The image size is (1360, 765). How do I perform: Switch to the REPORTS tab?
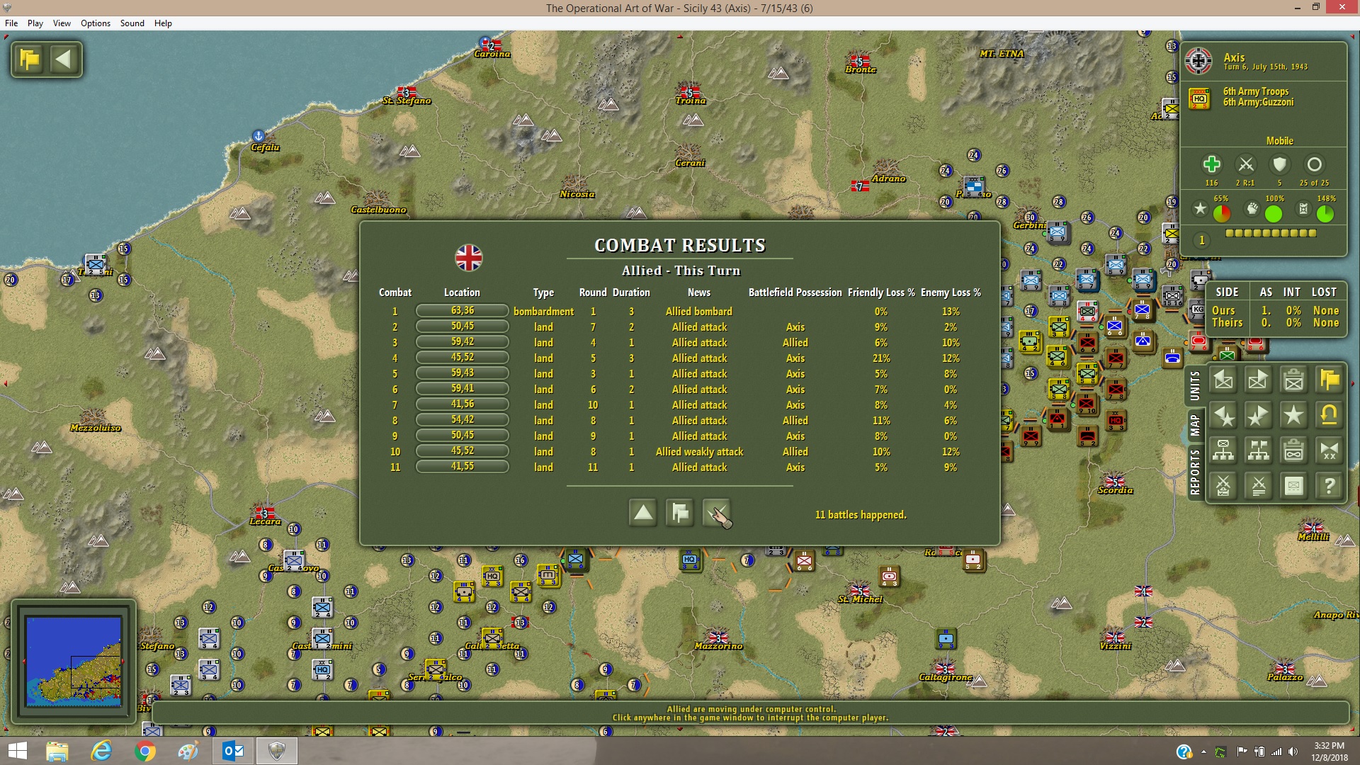pos(1195,472)
